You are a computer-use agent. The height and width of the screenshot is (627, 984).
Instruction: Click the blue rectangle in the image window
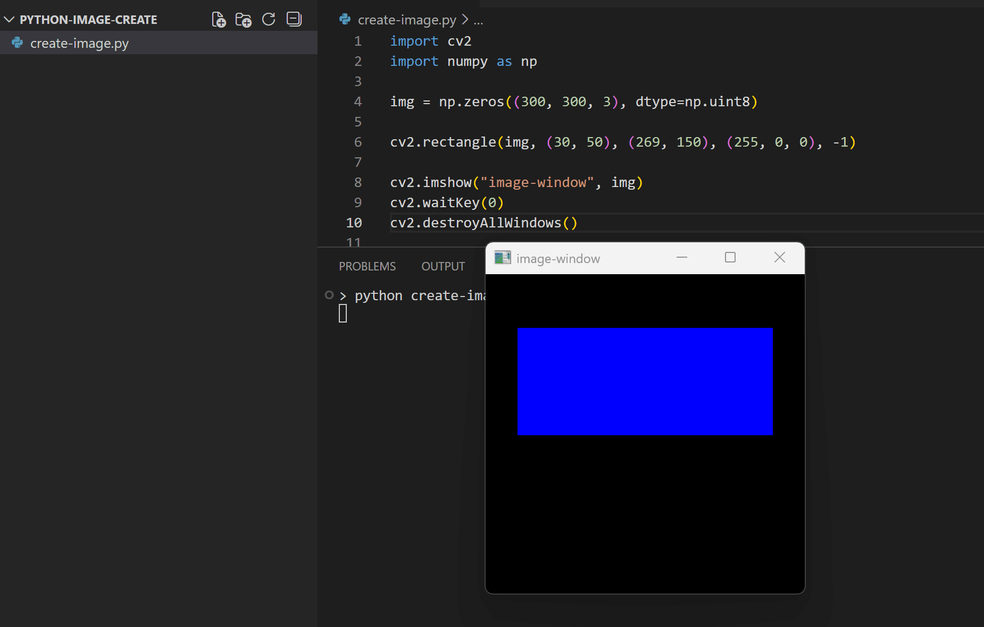(x=645, y=382)
